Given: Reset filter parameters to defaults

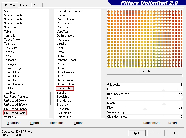Looking at the screenshot, I should pos(173,123).
